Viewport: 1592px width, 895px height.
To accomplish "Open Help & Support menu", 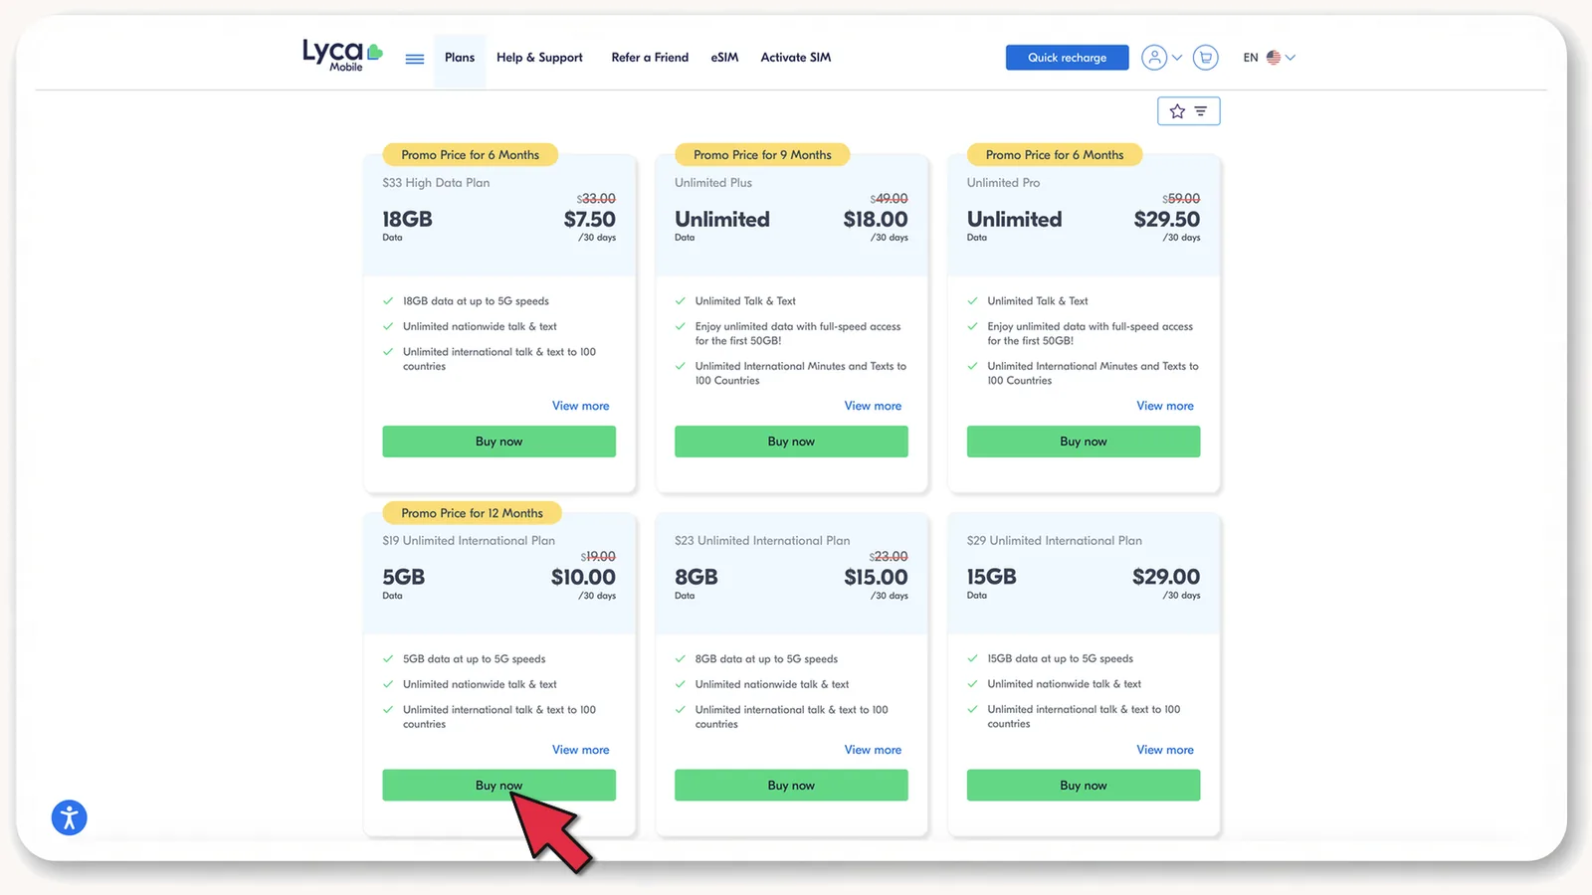I will click(x=539, y=58).
